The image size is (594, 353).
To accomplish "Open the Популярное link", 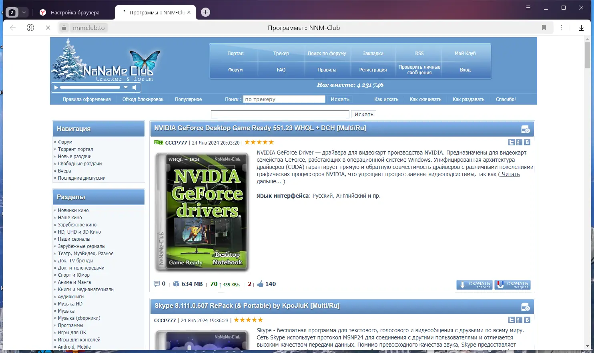I will (188, 99).
